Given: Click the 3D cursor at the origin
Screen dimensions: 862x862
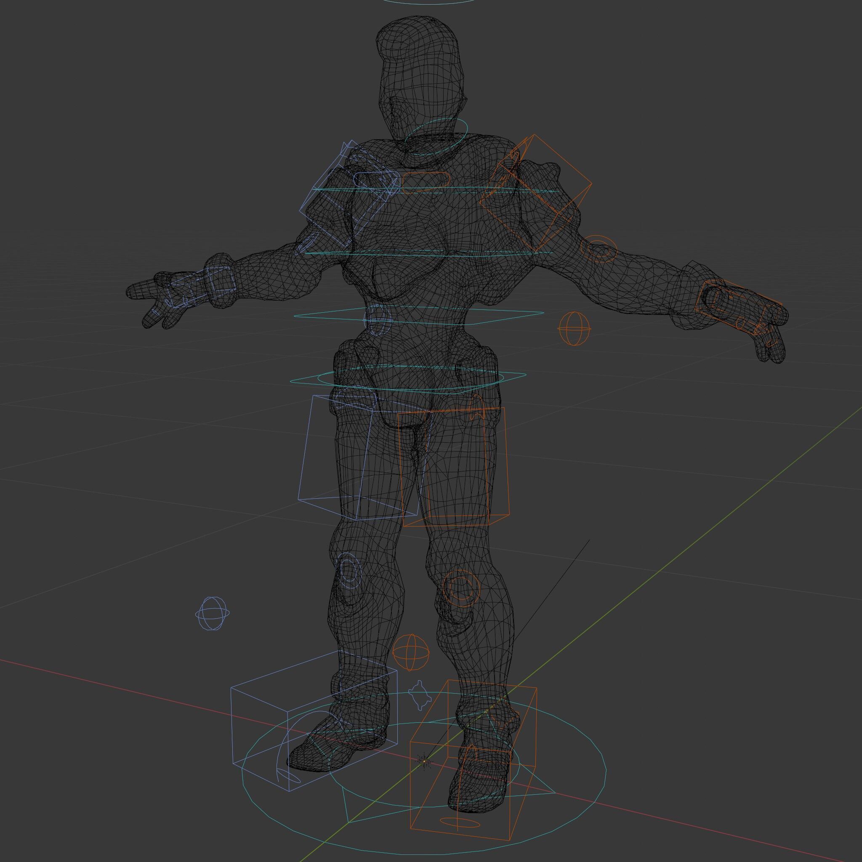Looking at the screenshot, I should click(x=424, y=761).
